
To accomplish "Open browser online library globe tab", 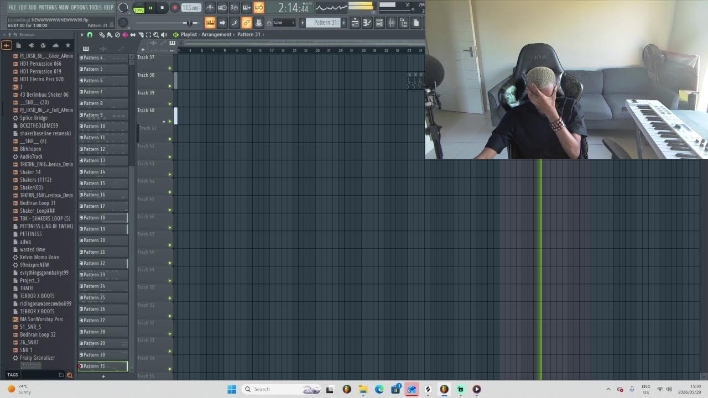I will point(43,45).
